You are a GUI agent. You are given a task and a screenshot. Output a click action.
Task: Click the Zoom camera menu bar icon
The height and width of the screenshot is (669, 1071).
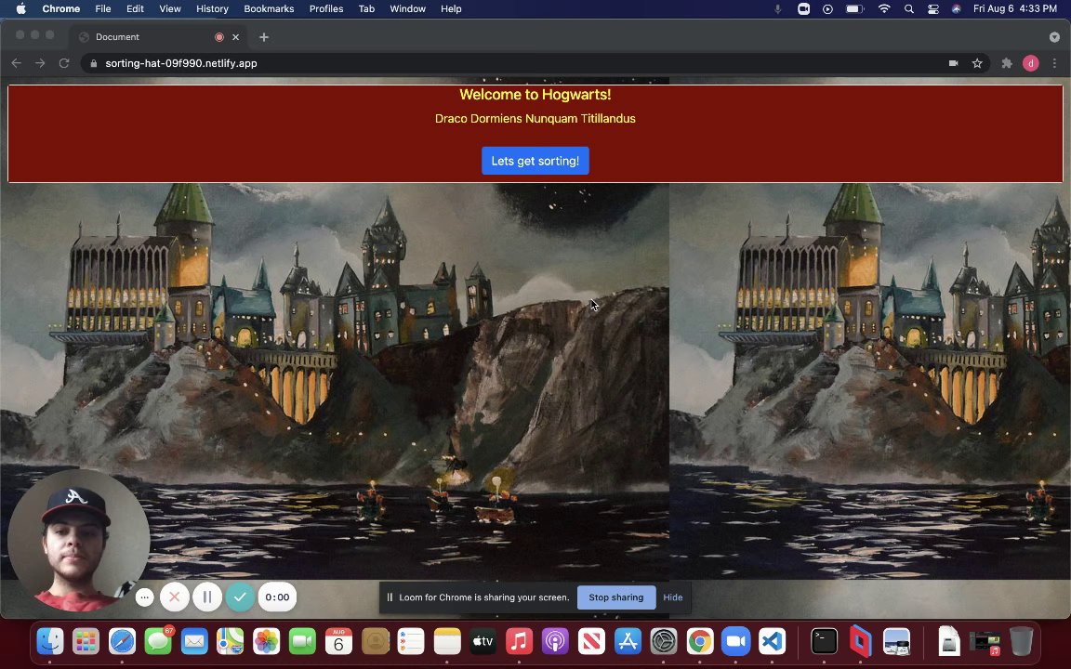click(x=804, y=9)
